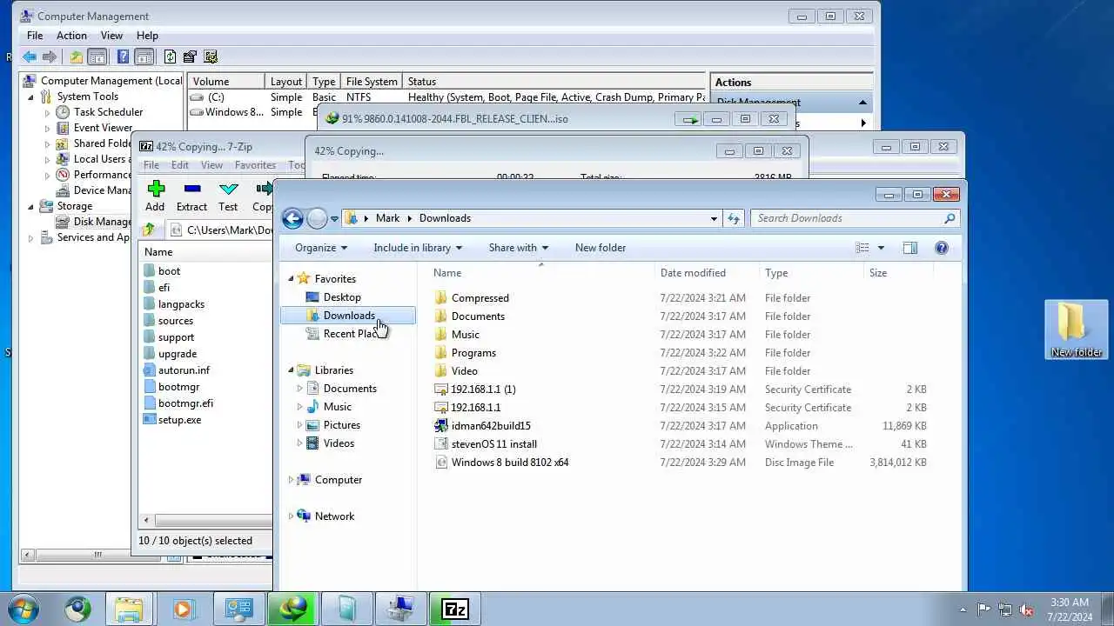
Task: Expand the Computer node in navigation pane
Action: tap(292, 480)
